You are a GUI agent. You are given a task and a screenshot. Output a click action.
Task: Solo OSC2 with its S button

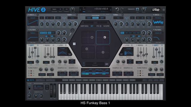[163, 15]
